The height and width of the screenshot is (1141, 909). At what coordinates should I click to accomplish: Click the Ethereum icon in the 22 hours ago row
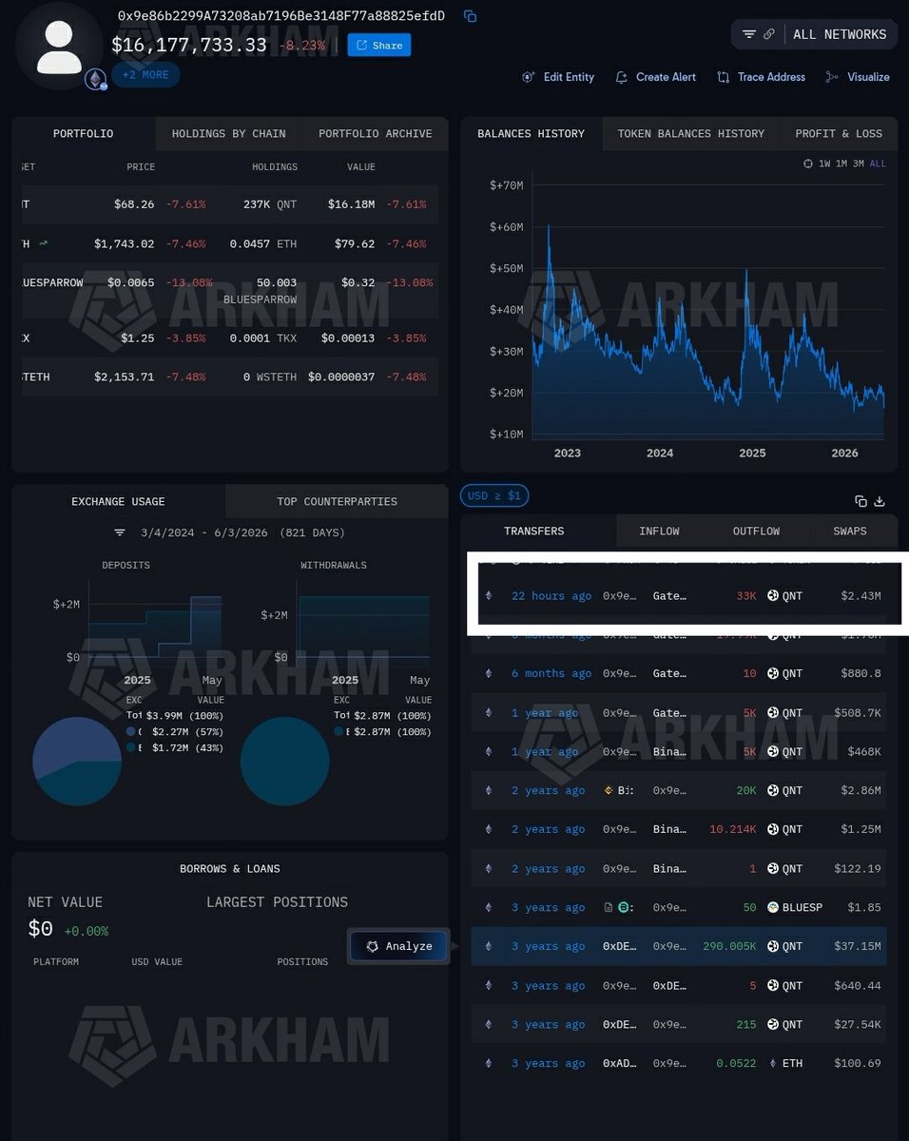point(490,596)
